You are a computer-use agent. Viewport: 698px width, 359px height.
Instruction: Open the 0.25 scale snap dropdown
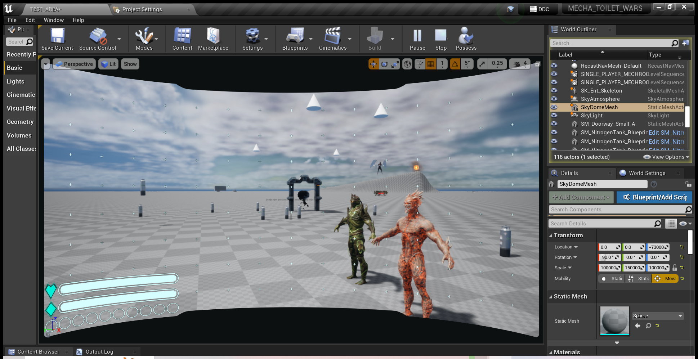[x=497, y=64]
